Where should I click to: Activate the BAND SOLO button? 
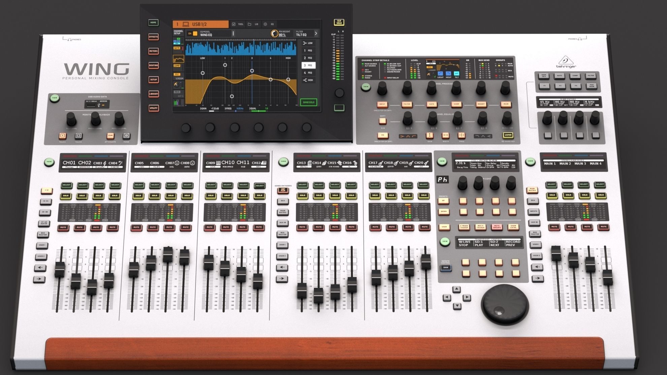[309, 102]
